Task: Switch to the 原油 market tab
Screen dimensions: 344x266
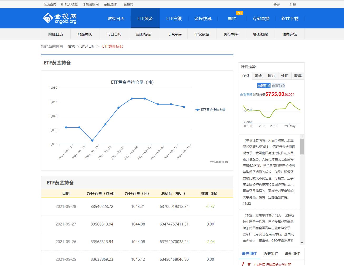Action: [x=271, y=76]
